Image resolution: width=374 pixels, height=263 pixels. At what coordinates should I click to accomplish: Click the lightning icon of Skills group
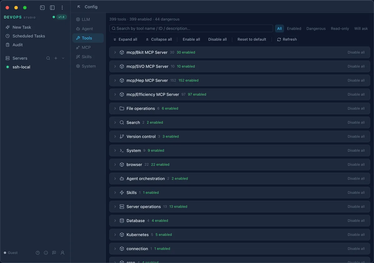122,193
